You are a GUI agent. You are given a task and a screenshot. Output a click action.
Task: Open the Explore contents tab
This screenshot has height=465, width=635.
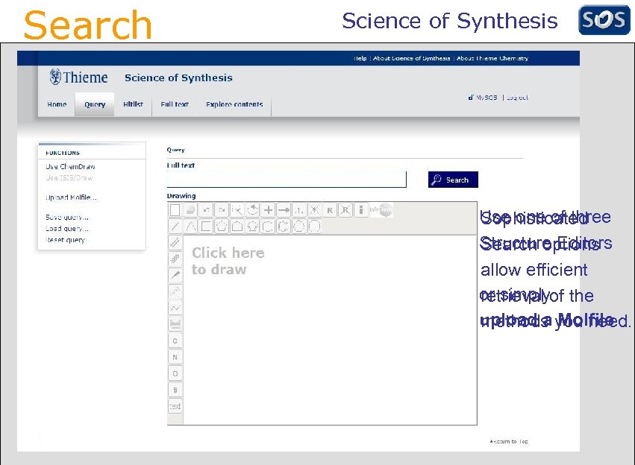[234, 104]
